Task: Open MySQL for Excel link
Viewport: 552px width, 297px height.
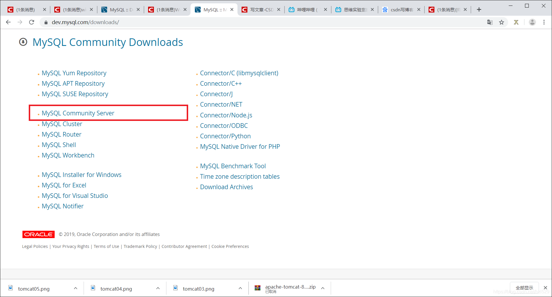Action: pos(64,185)
